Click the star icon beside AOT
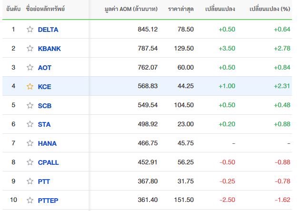301x211 pixels. coord(30,67)
